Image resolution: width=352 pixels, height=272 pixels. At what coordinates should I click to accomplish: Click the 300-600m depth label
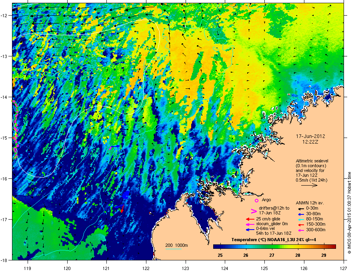coord(316,230)
